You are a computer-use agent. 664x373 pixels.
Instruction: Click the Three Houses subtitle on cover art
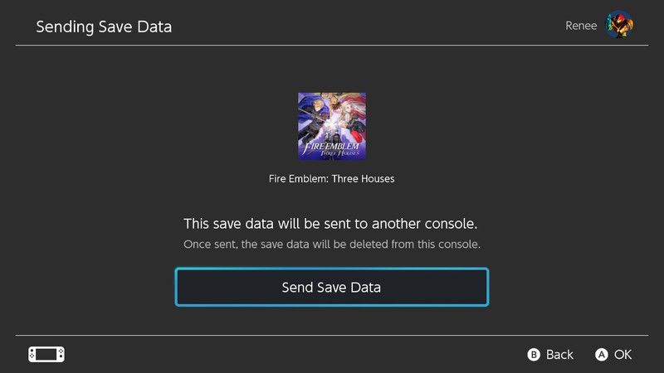click(x=332, y=152)
